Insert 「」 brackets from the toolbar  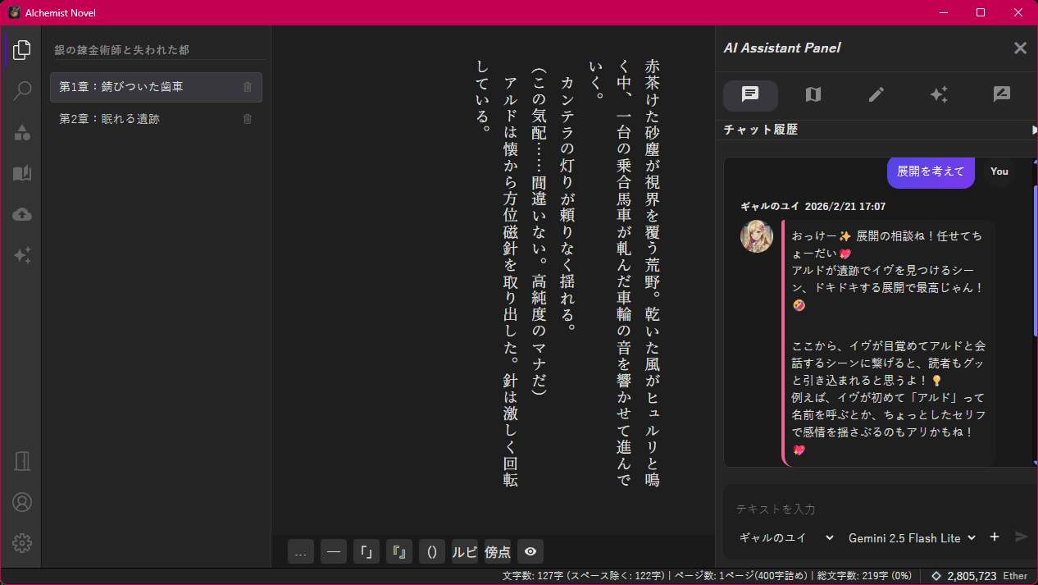tap(366, 551)
